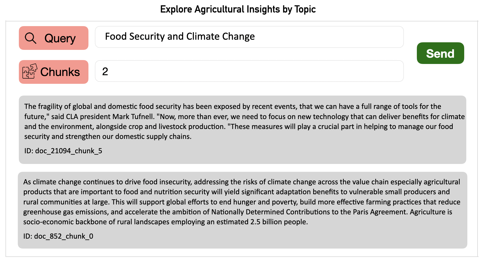Click the name Mark Tufnell in first result
Screen dimensions: 482x259
pos(133,116)
